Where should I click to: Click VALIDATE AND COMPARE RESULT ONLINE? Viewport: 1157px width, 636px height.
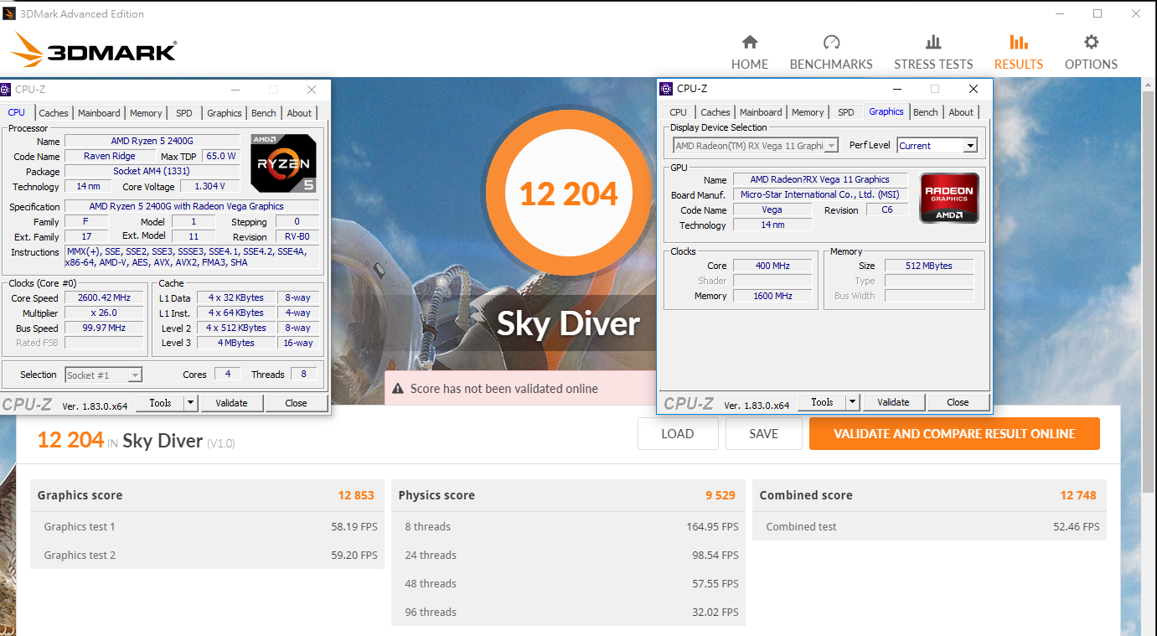point(954,434)
